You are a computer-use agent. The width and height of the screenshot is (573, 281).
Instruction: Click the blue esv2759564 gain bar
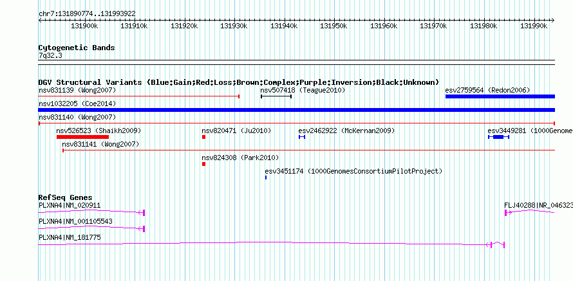click(x=500, y=96)
